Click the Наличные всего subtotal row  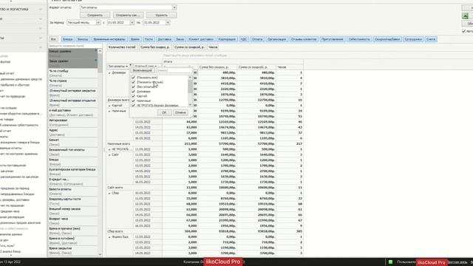click(205, 144)
